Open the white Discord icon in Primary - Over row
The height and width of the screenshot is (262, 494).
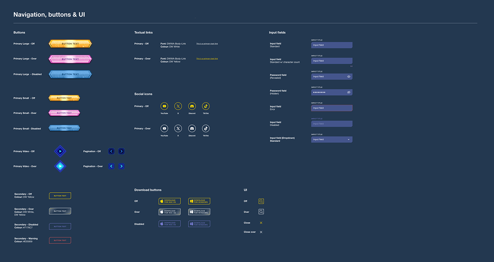pos(192,128)
